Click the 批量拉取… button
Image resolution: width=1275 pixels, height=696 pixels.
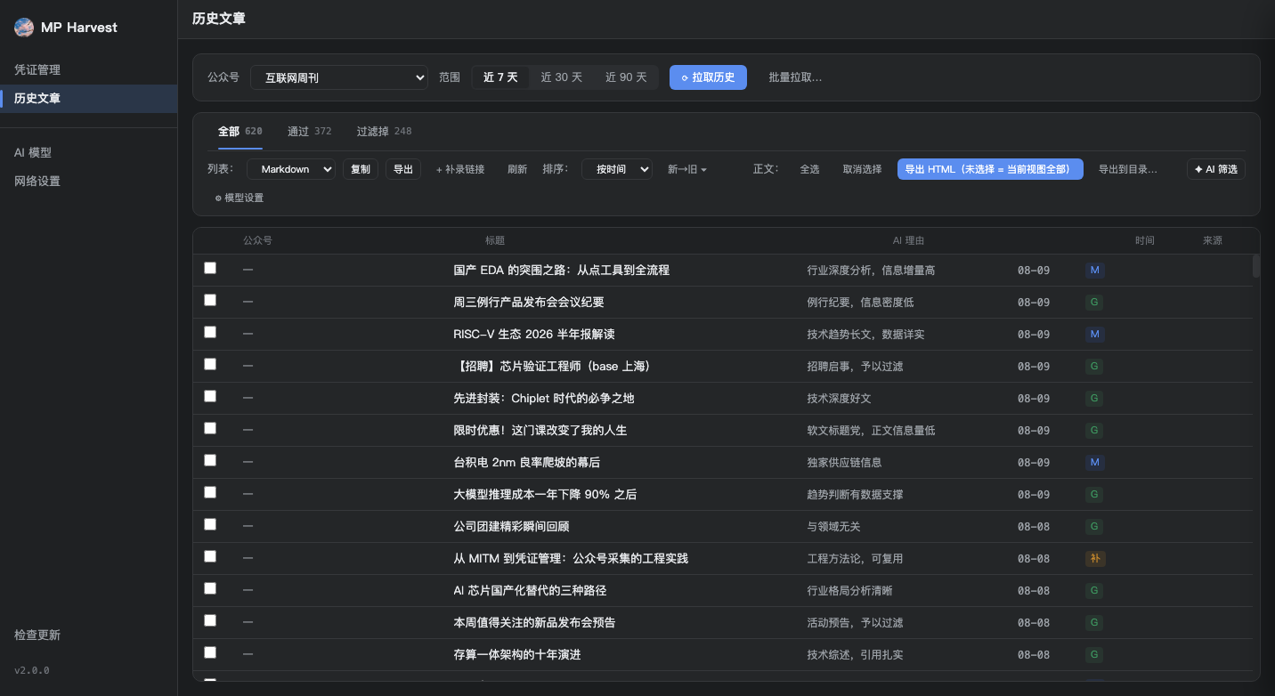coord(795,77)
